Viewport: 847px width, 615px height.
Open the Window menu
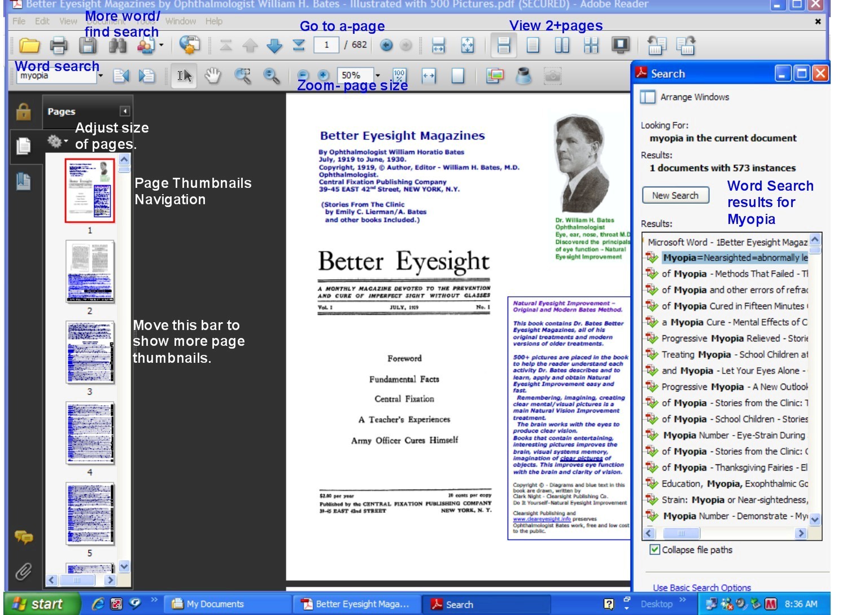coord(181,21)
